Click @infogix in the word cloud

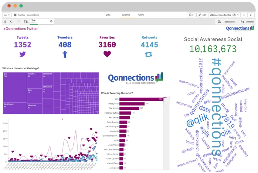point(188,150)
